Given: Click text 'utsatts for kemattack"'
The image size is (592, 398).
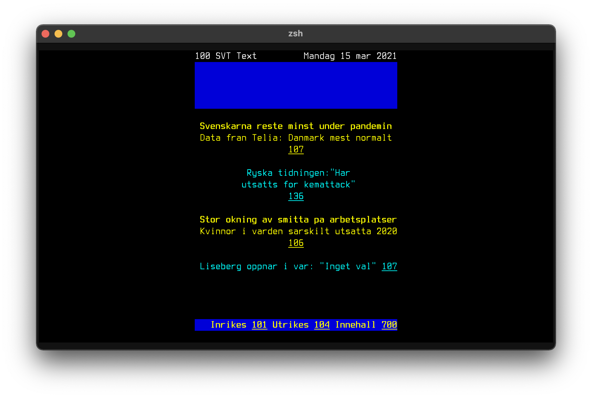Looking at the screenshot, I should 299,184.
